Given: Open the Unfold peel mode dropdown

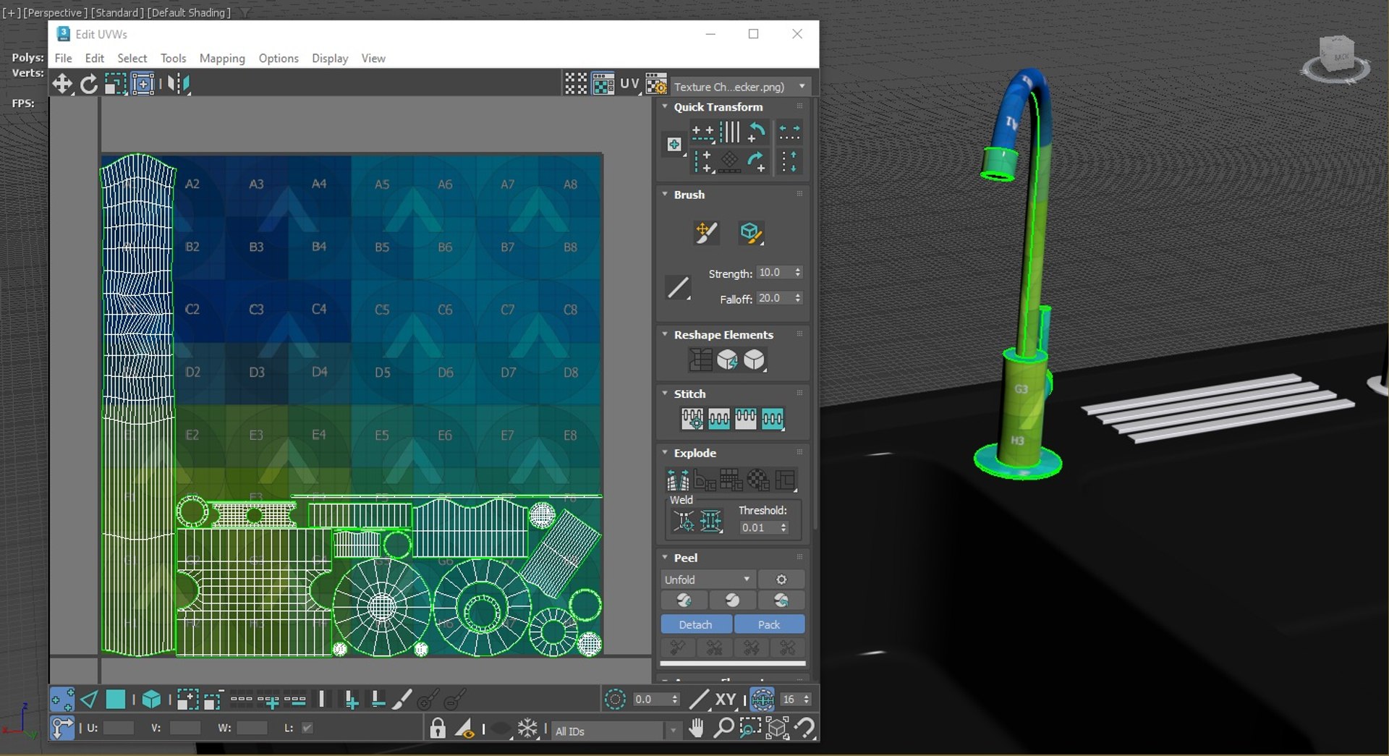Looking at the screenshot, I should click(708, 579).
